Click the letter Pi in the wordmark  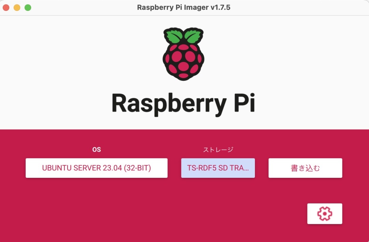245,103
